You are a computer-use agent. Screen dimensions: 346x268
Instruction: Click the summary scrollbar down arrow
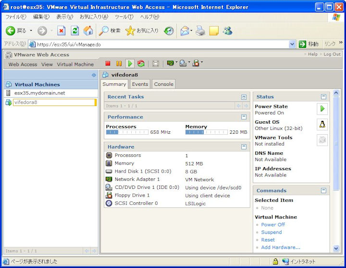336,248
